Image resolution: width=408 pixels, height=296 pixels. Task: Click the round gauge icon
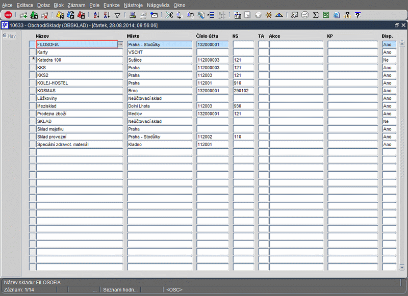(305, 15)
